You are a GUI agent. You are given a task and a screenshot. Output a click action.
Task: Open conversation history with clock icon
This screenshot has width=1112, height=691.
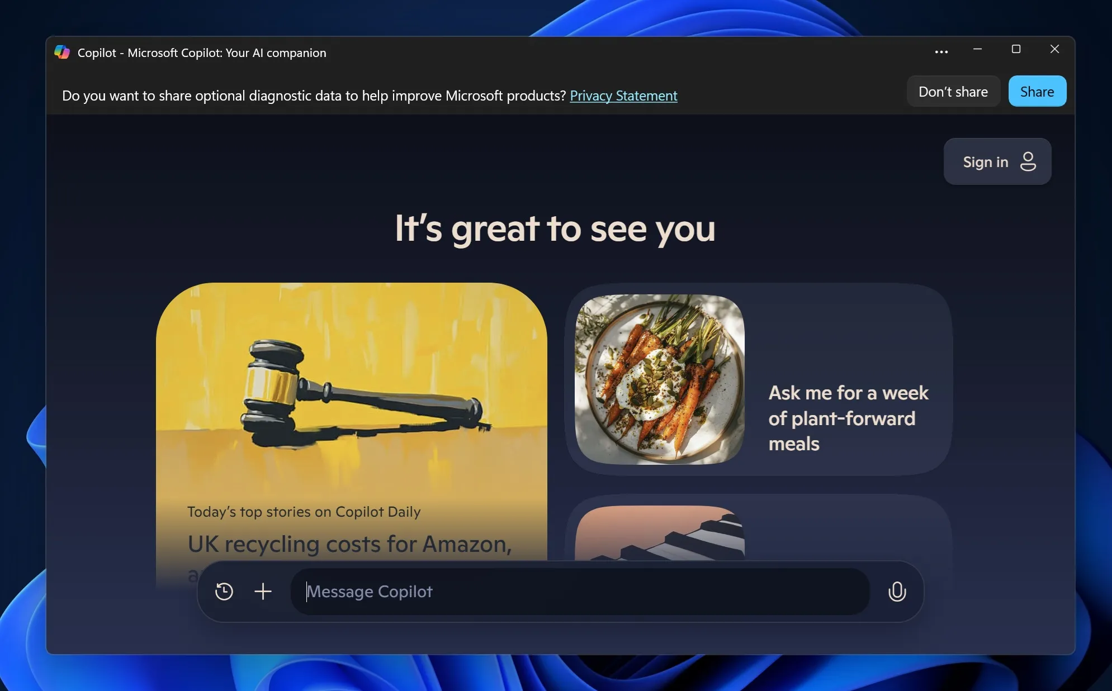pyautogui.click(x=225, y=590)
